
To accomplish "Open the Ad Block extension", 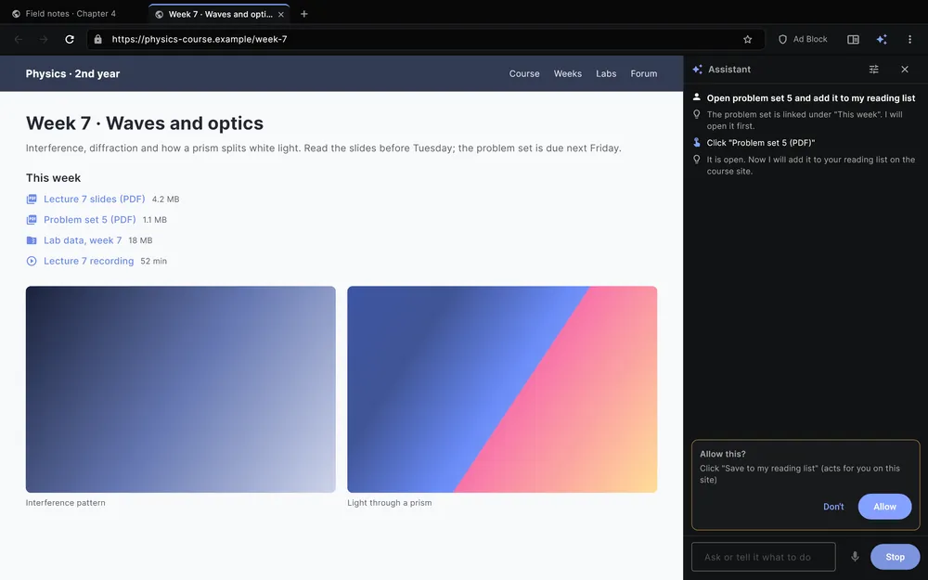I will click(803, 39).
